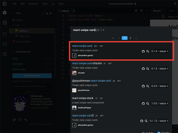This screenshot has width=178, height=133.
Task: Click the browser back arrow
Action: click(x=154, y=17)
